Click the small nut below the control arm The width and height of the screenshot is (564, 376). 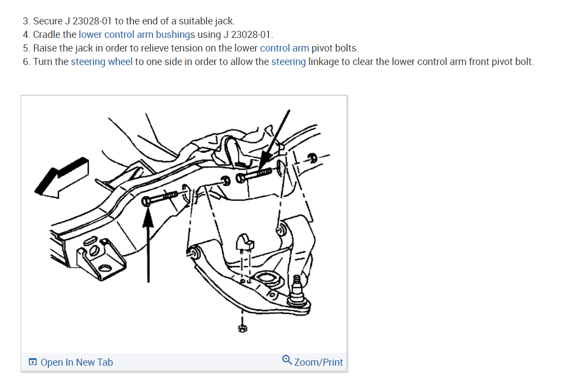[x=242, y=328]
